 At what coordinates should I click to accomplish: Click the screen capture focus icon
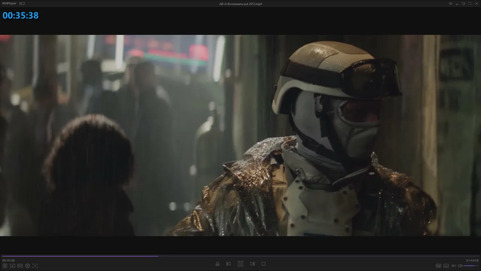click(x=35, y=266)
